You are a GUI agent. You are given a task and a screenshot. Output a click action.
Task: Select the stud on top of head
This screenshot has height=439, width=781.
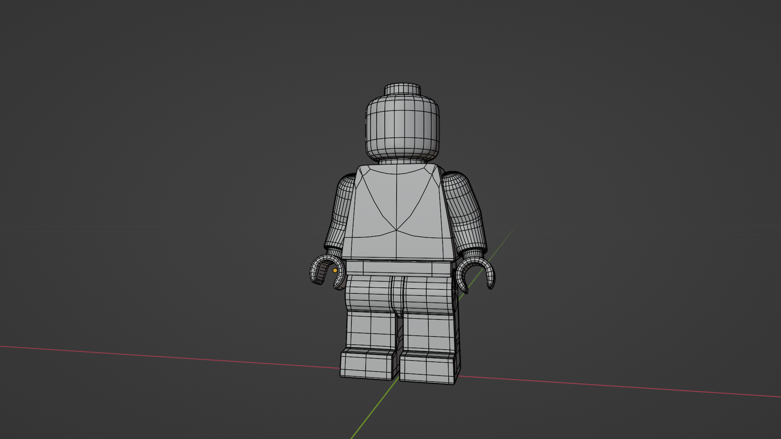tap(402, 89)
